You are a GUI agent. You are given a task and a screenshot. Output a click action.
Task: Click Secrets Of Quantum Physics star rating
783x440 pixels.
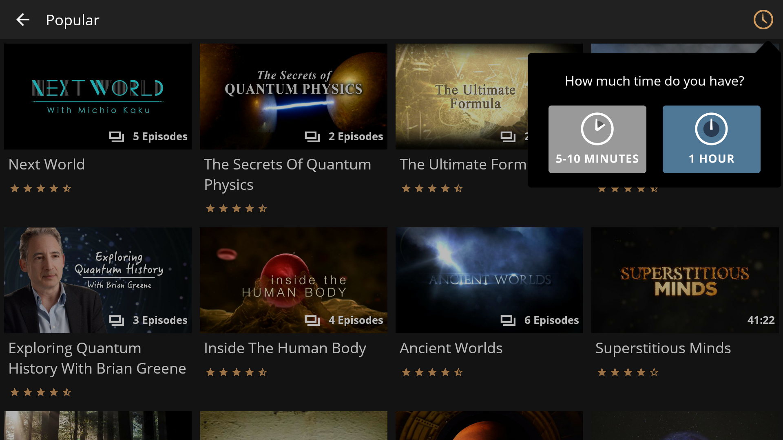237,209
